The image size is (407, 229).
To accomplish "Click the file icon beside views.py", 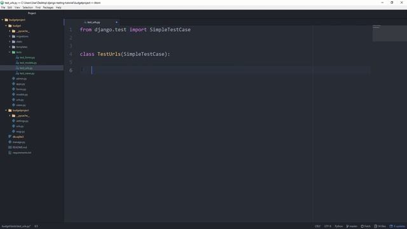I will 14,105.
